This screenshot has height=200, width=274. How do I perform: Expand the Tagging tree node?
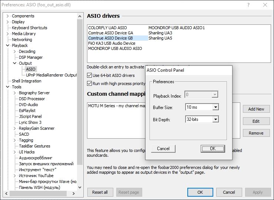click(15, 140)
